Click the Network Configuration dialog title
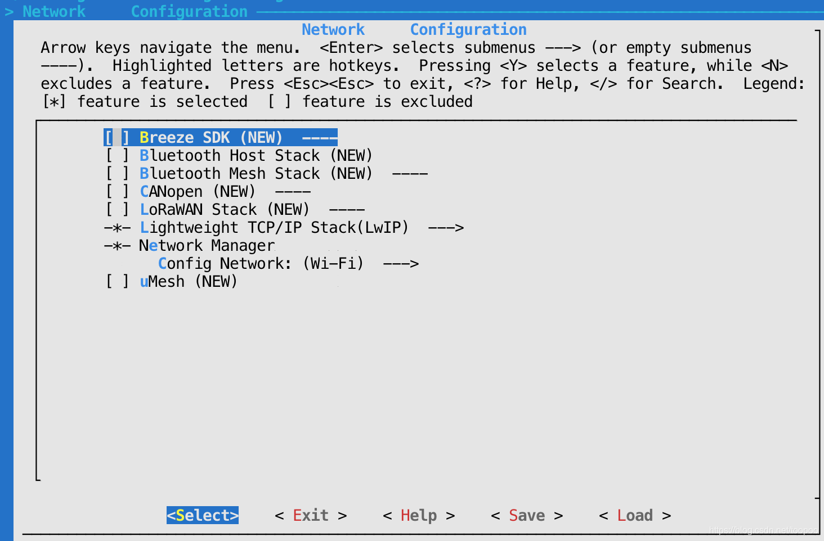 pyautogui.click(x=414, y=29)
